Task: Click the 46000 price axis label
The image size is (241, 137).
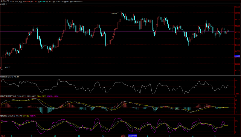Action: click(x=237, y=38)
